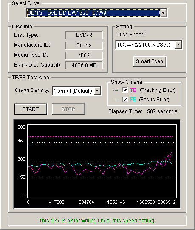
Task: Click the Media Type ID cF02 field
Action: click(84, 55)
